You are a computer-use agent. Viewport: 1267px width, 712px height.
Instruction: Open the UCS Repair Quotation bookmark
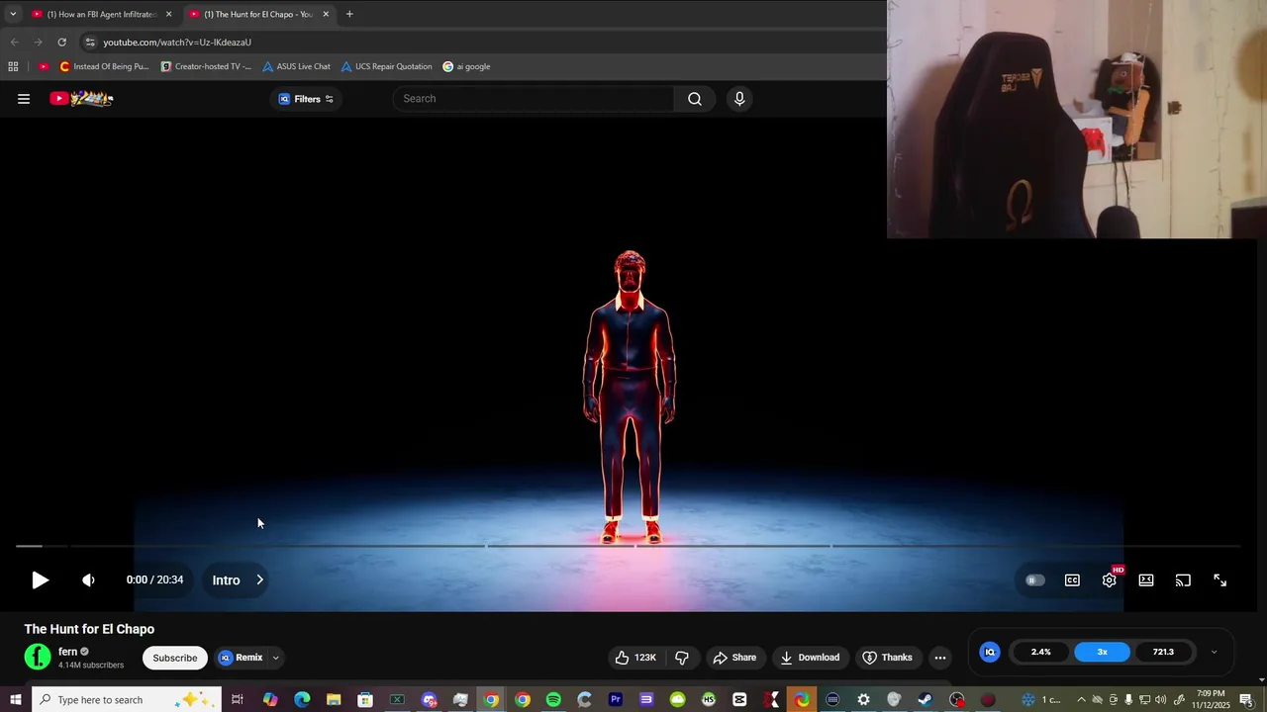click(386, 66)
